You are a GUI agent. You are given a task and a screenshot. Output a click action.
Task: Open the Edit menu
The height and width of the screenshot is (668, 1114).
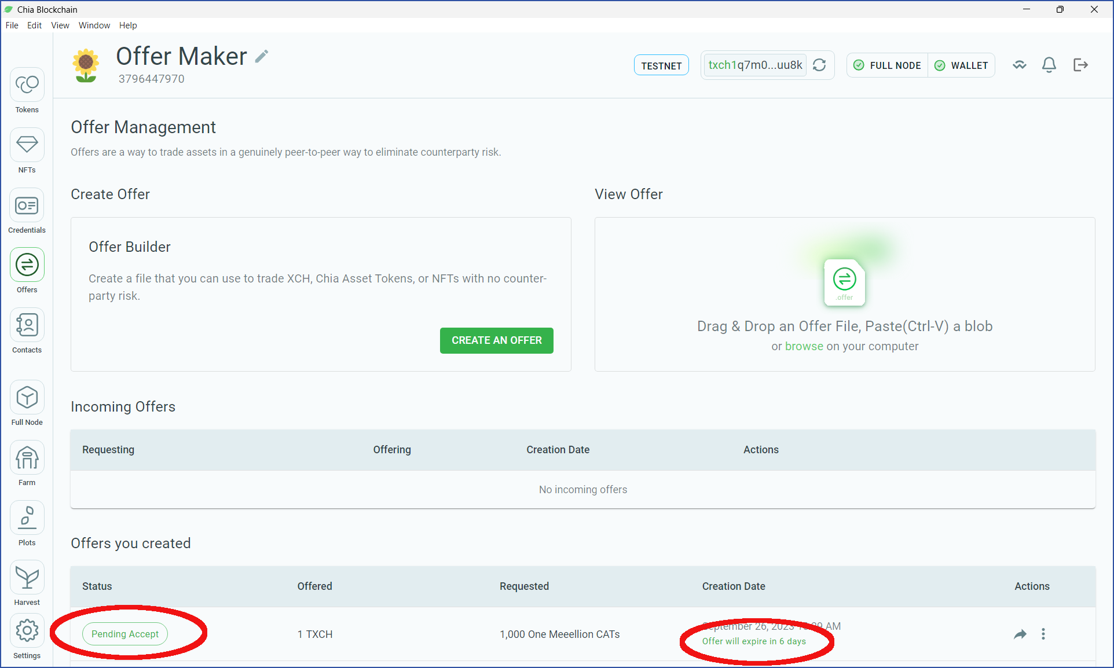pos(34,25)
